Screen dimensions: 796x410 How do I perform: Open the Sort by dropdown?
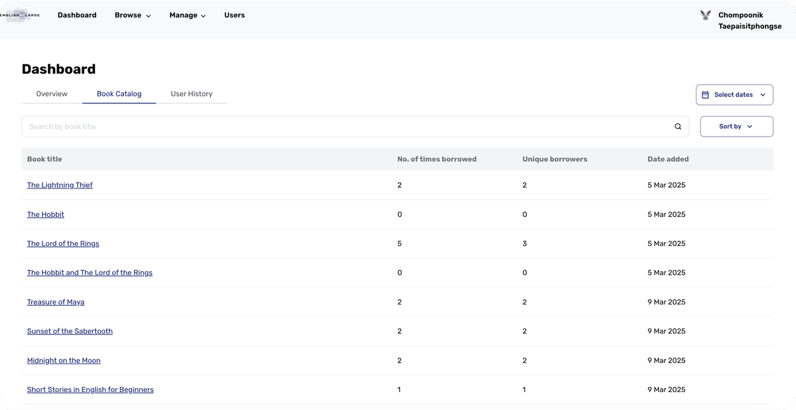(x=736, y=127)
